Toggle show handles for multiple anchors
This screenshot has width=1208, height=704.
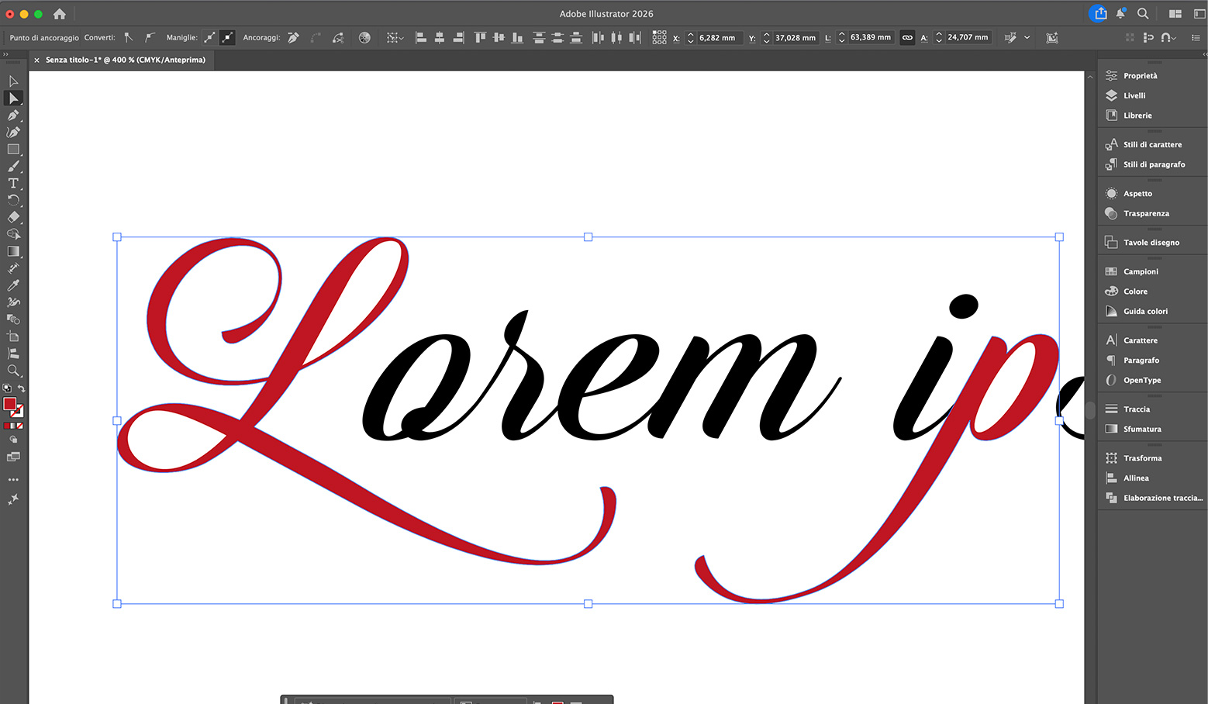pos(209,37)
